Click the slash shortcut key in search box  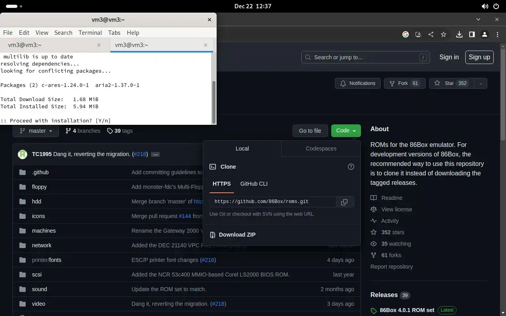tap(423, 57)
